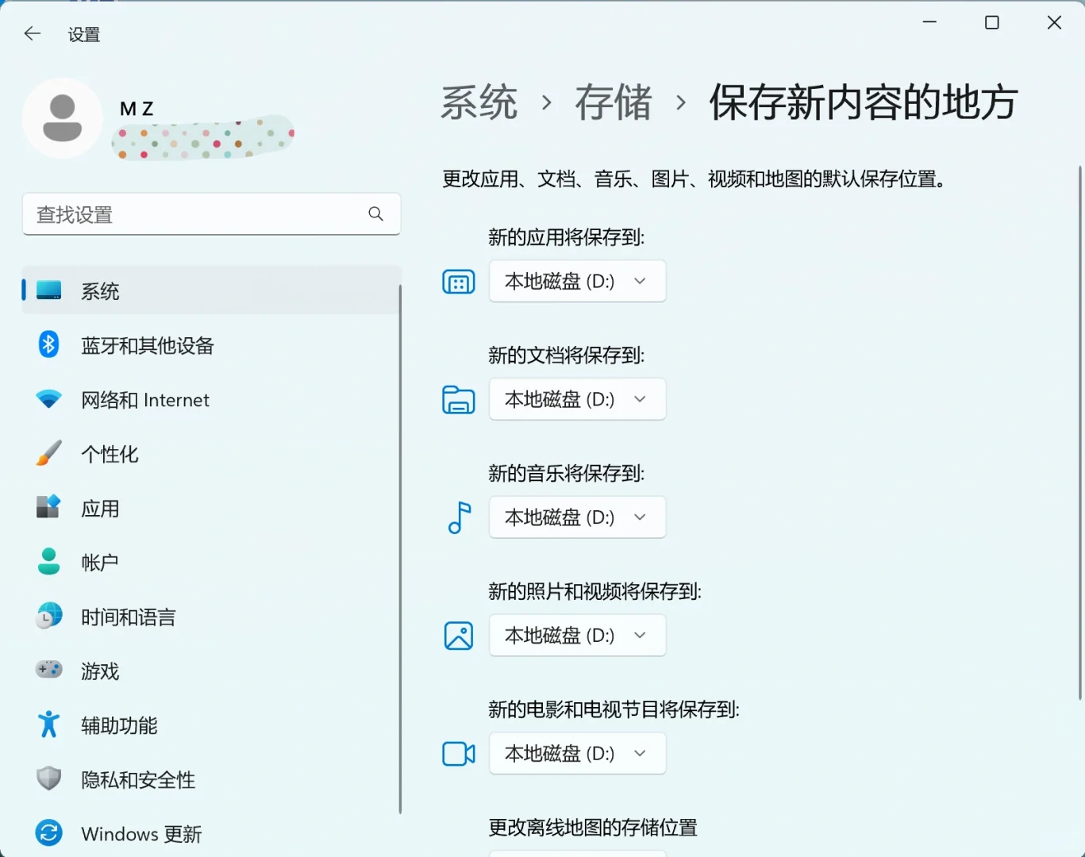The width and height of the screenshot is (1085, 857).
Task: Open 个性化 settings
Action: tap(211, 453)
